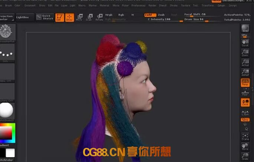Open Quick Sketch
254x162 pixels.
(x=45, y=17)
